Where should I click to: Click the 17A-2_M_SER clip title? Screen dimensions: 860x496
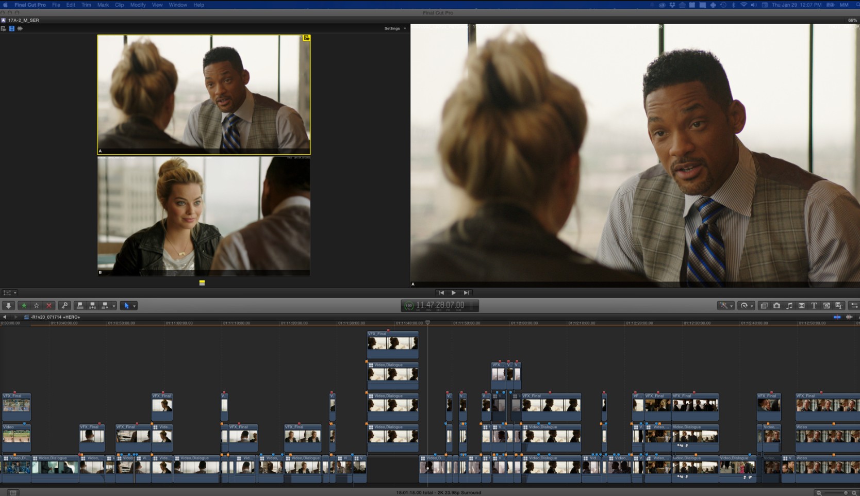point(23,20)
